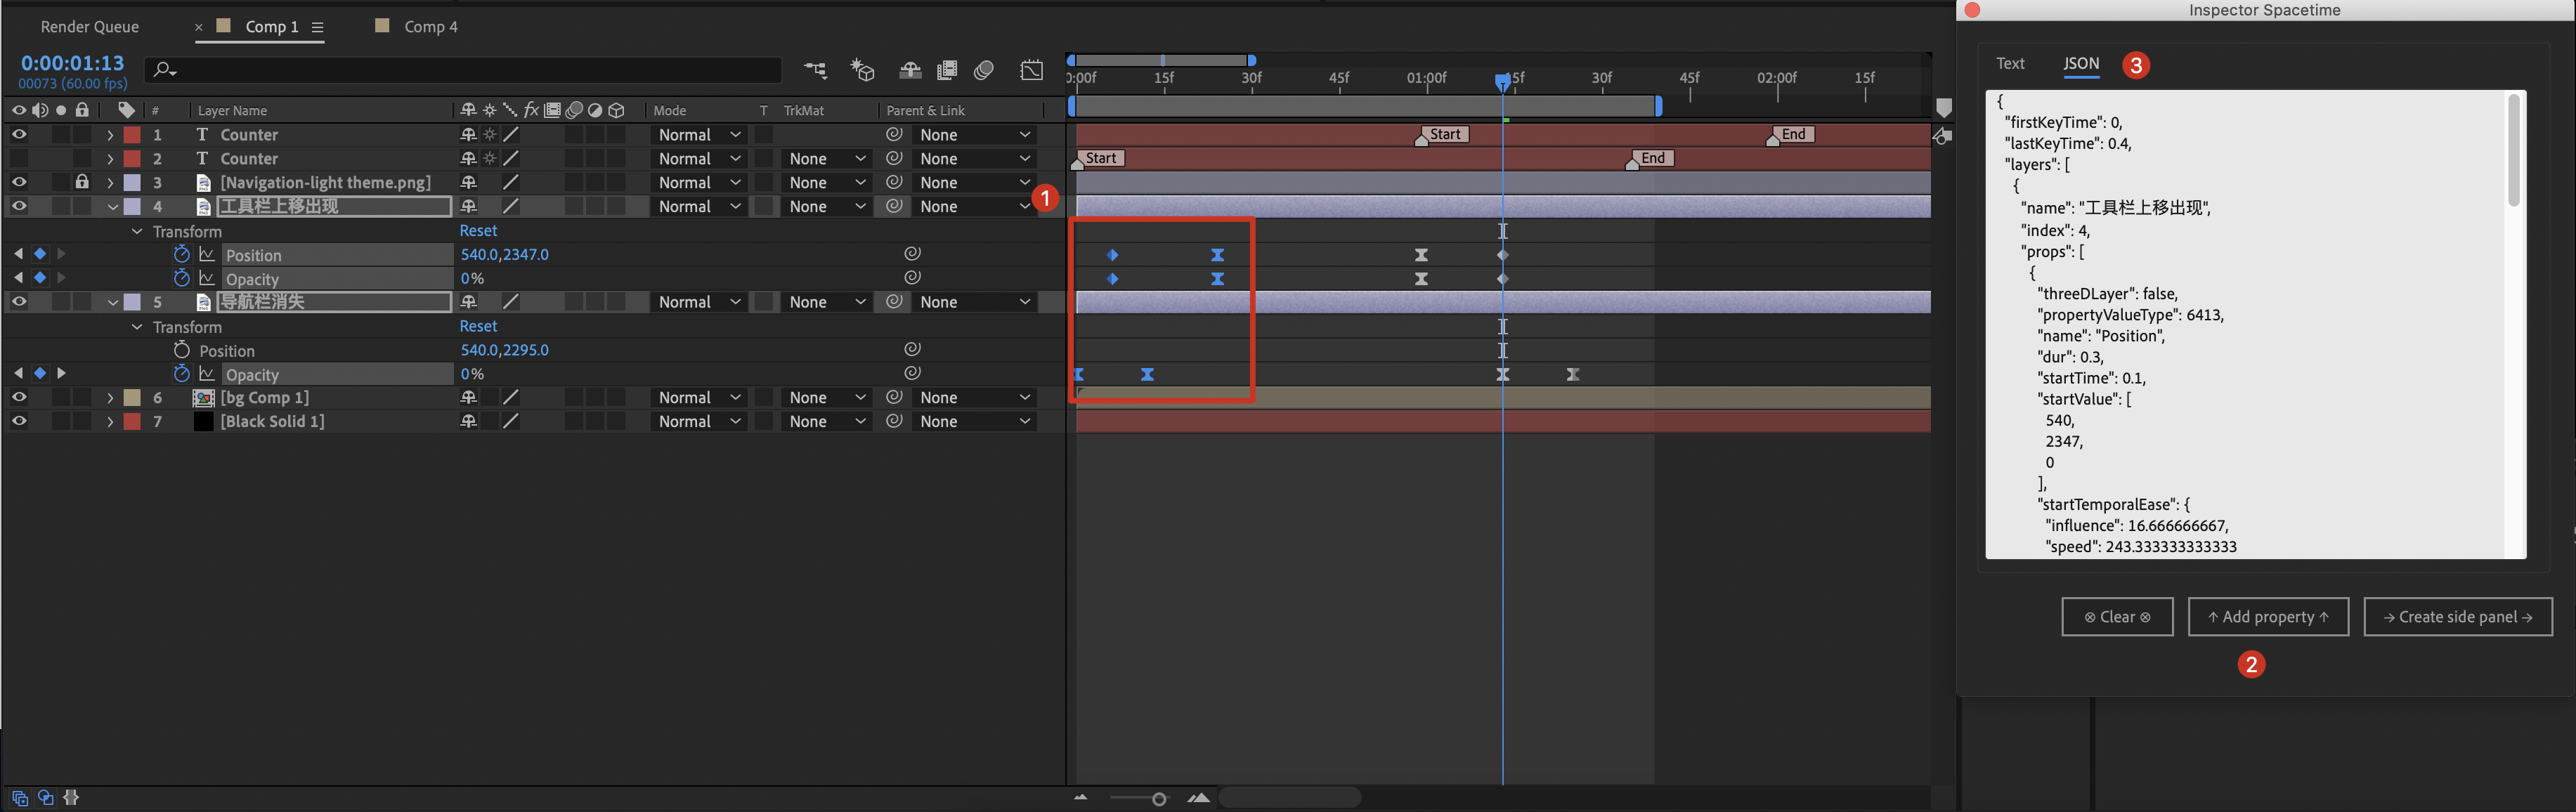Switch to the Comp 4 tab
Image resolution: width=2576 pixels, height=812 pixels.
pos(431,27)
